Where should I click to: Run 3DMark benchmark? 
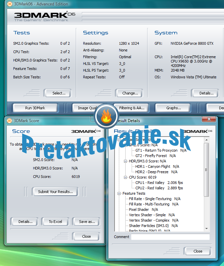coord(35,108)
